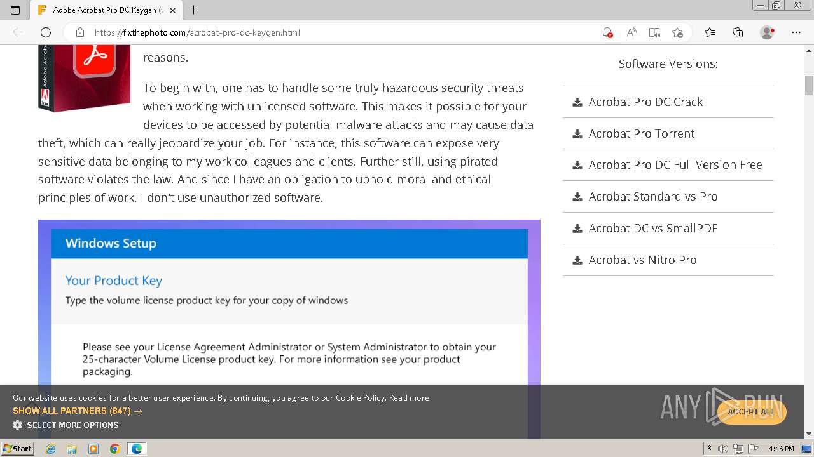Close the Adobe Acrobat Pro DC Keygen tab
Screen dimensions: 814x457
coord(172,10)
